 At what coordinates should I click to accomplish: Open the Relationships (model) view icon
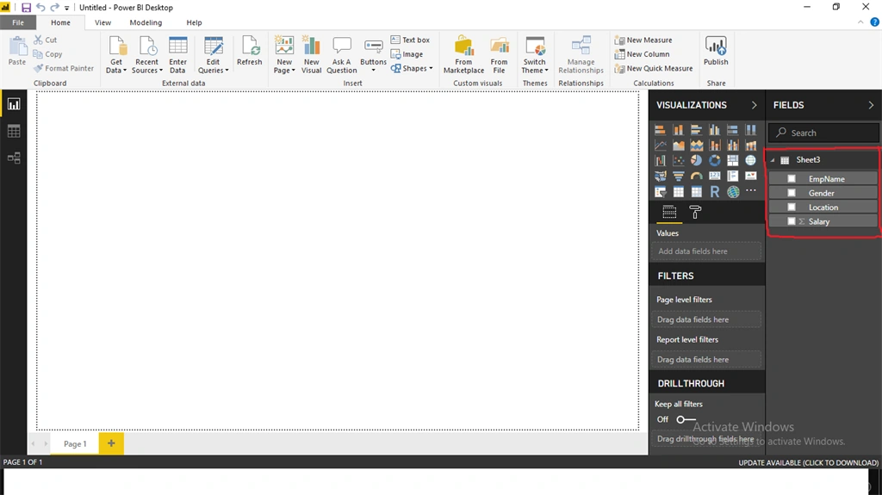14,158
